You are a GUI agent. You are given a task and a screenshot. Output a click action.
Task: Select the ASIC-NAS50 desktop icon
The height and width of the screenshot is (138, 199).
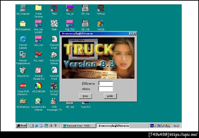(x=38, y=86)
